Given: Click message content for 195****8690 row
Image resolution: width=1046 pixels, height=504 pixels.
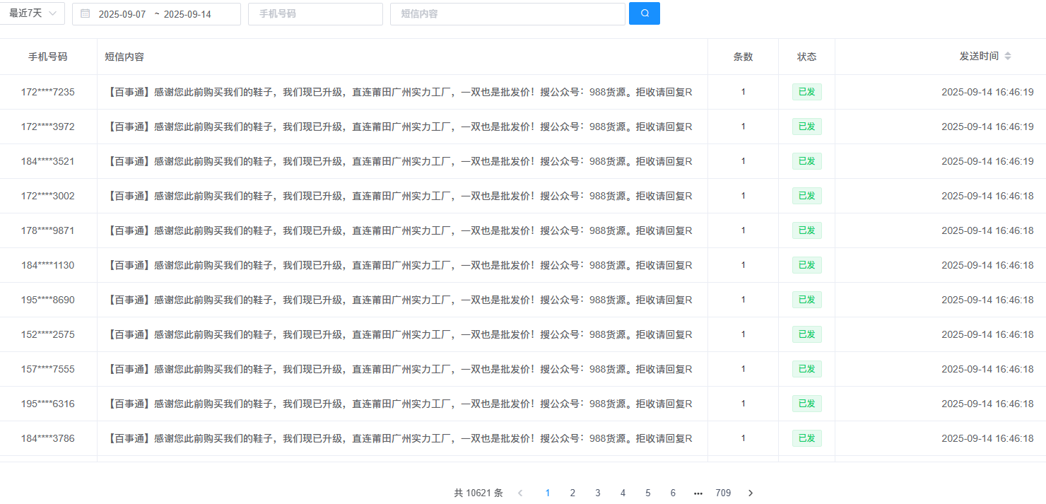Looking at the screenshot, I should point(401,300).
